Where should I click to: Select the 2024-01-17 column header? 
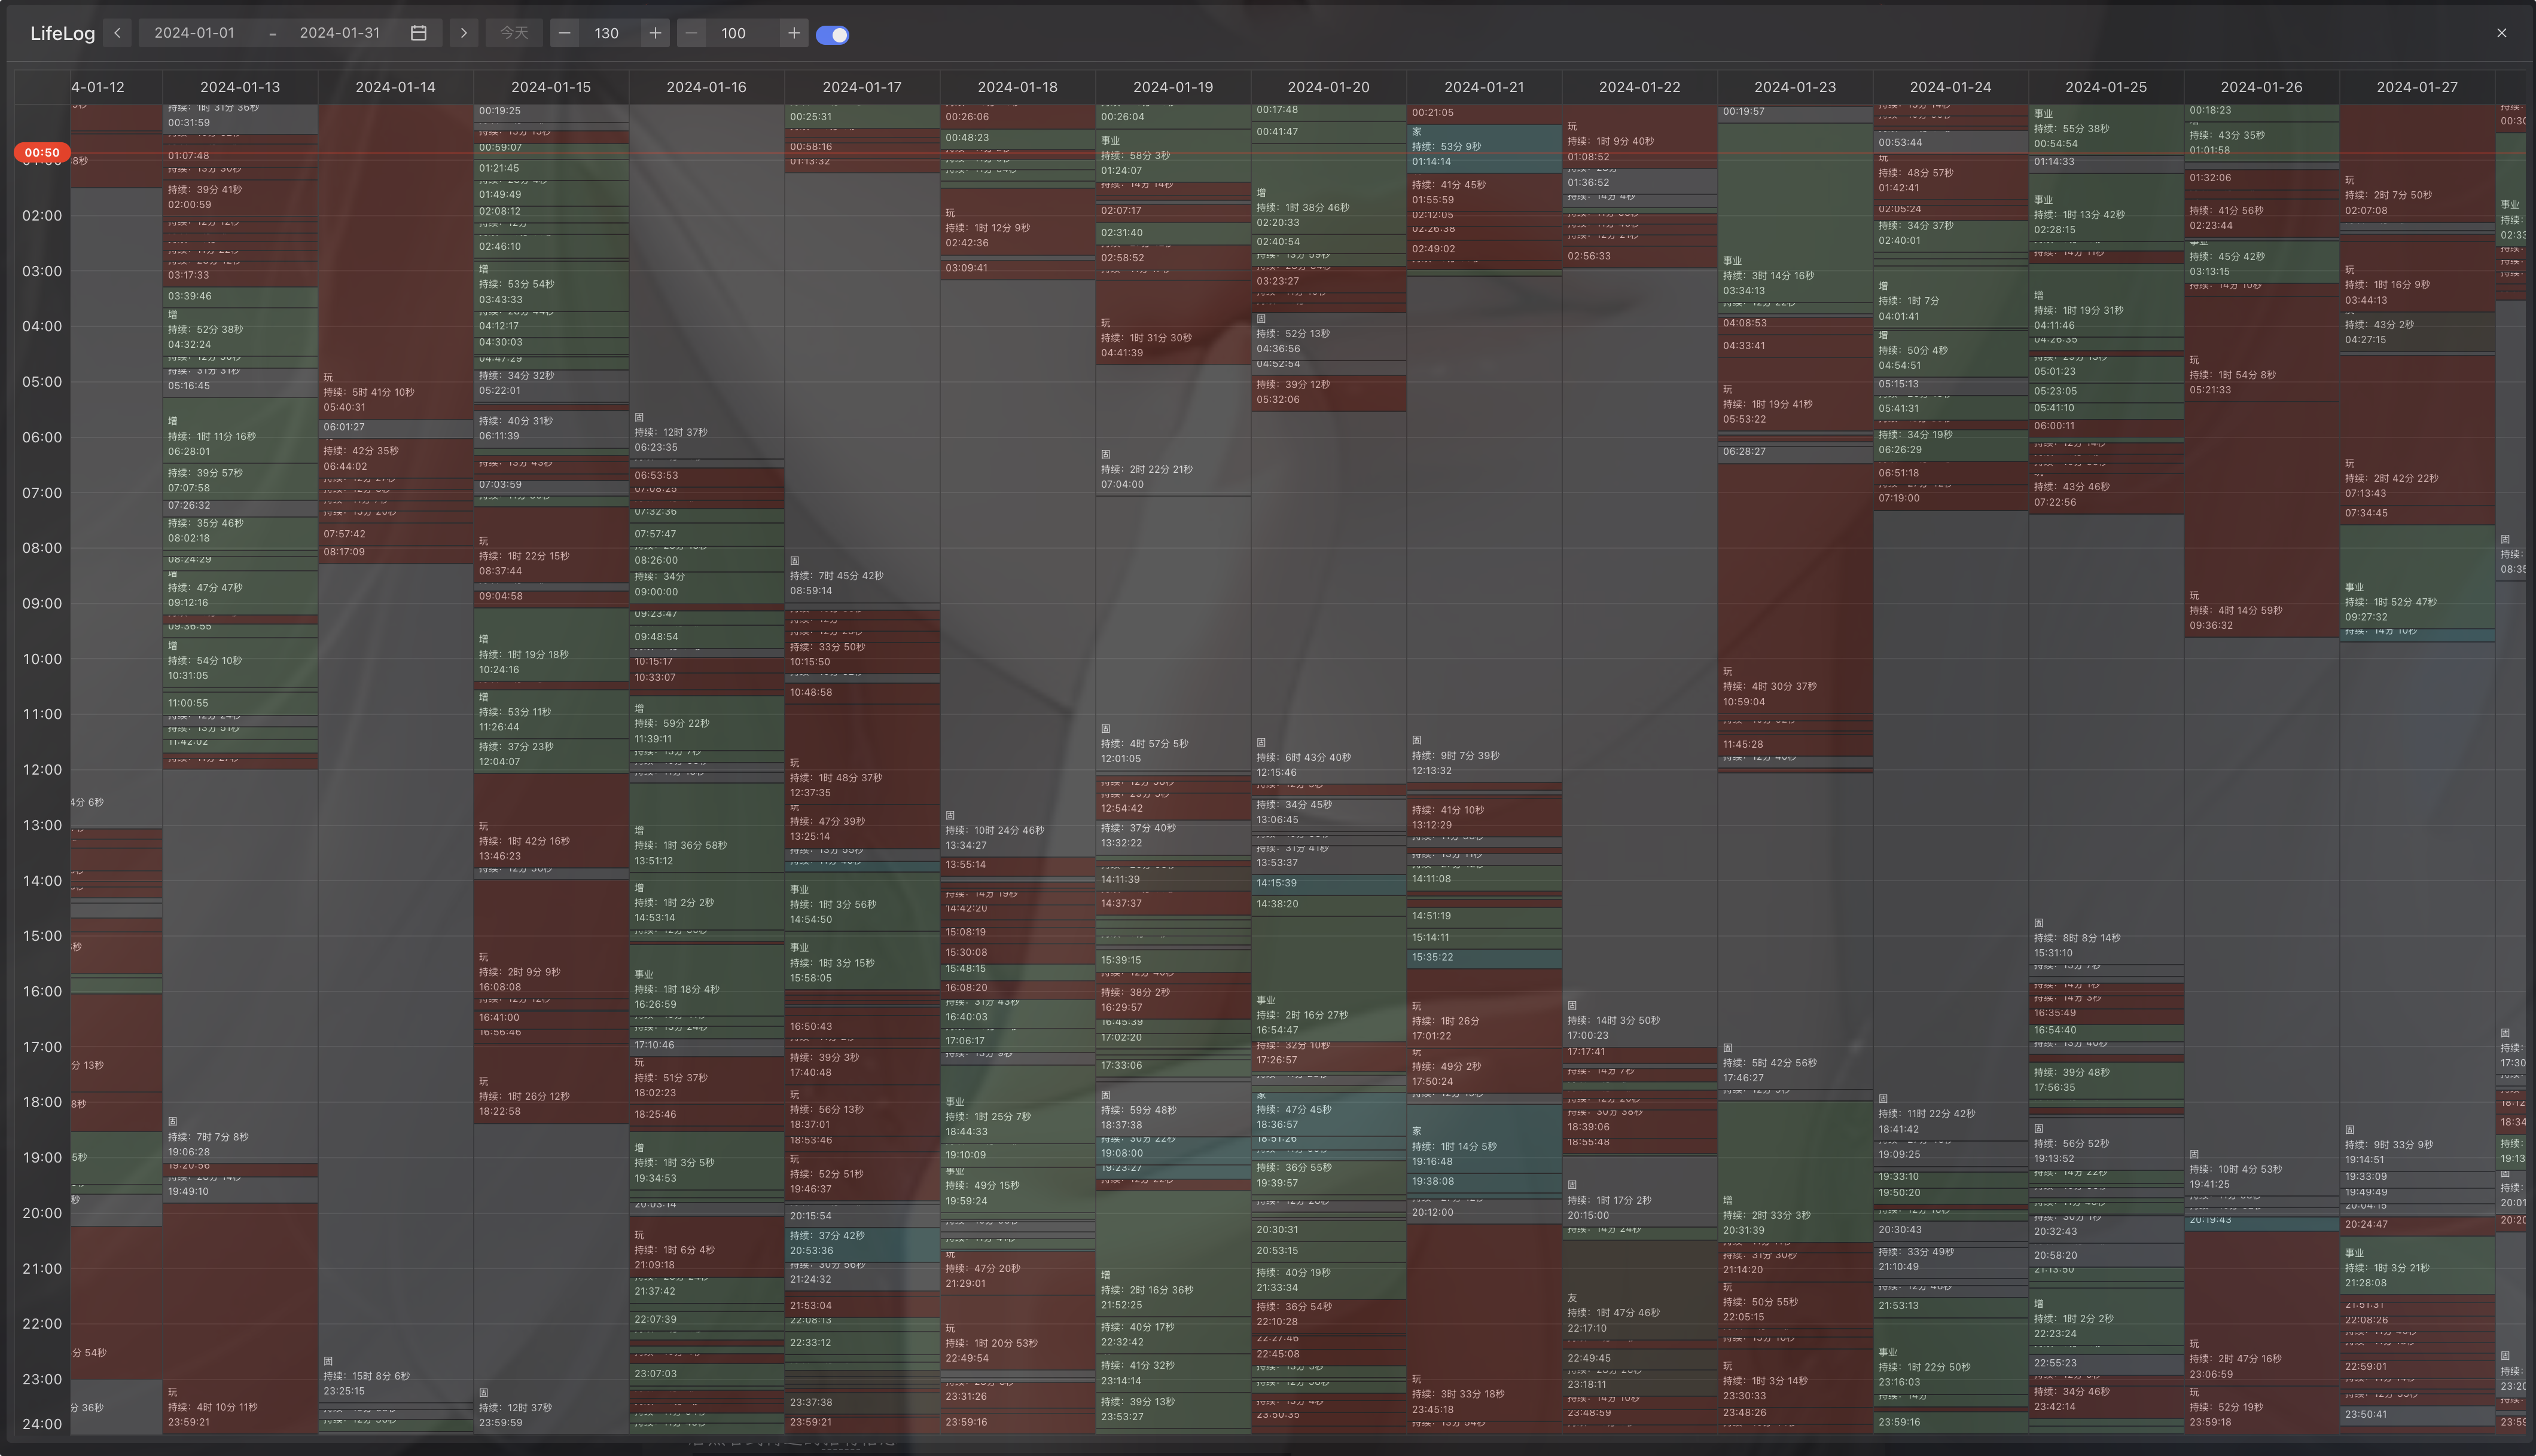pos(861,87)
